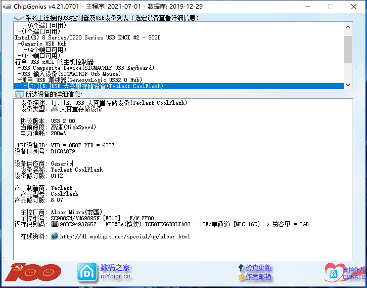
Task: Select Intel(R) 8 Series/C220 USB EHCI #2 row
Action: [88, 37]
